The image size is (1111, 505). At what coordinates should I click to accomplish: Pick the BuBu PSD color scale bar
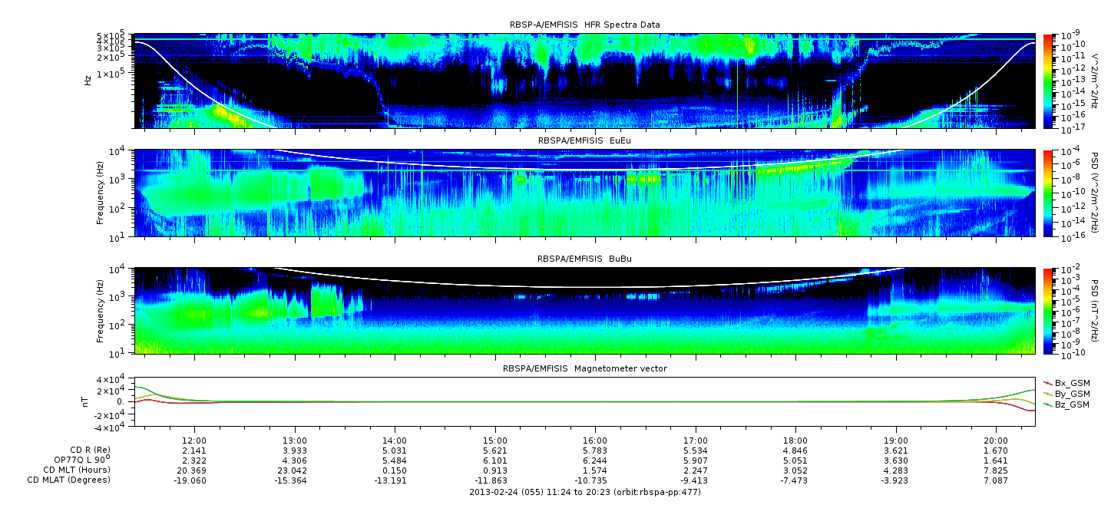[1049, 311]
